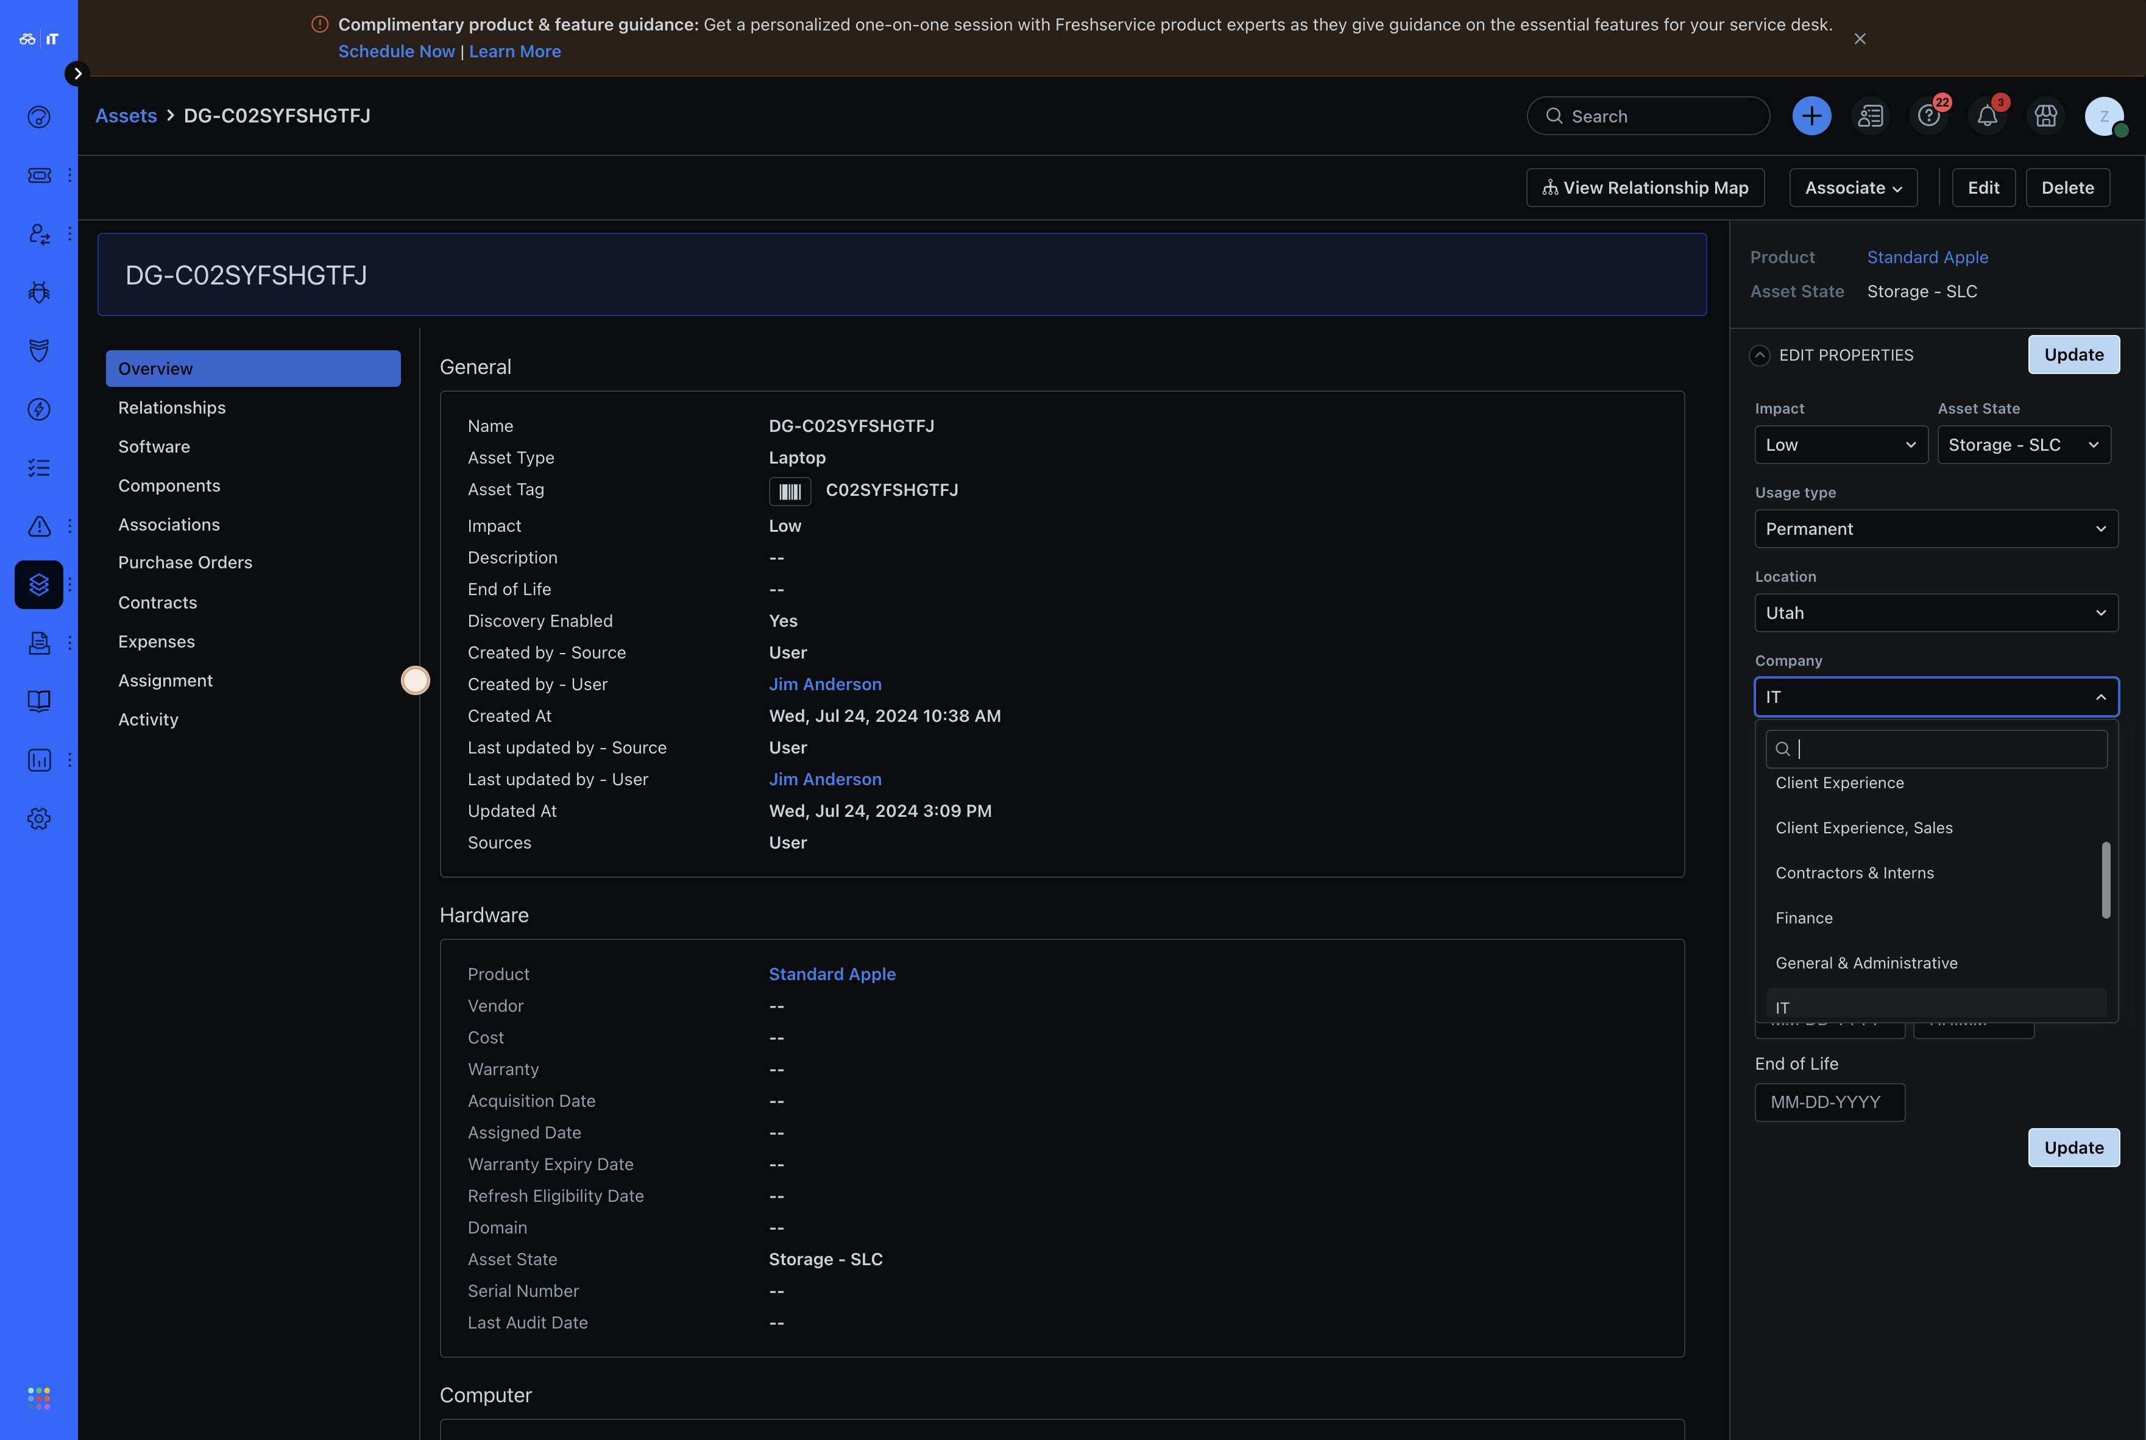Open the Tickets icon in sidebar
This screenshot has height=1440, width=2146.
click(x=38, y=175)
